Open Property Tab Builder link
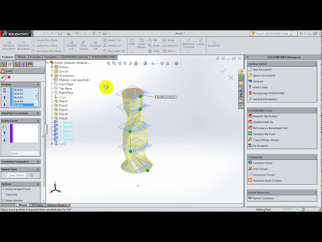The image size is (322, 242). pyautogui.click(x=265, y=116)
